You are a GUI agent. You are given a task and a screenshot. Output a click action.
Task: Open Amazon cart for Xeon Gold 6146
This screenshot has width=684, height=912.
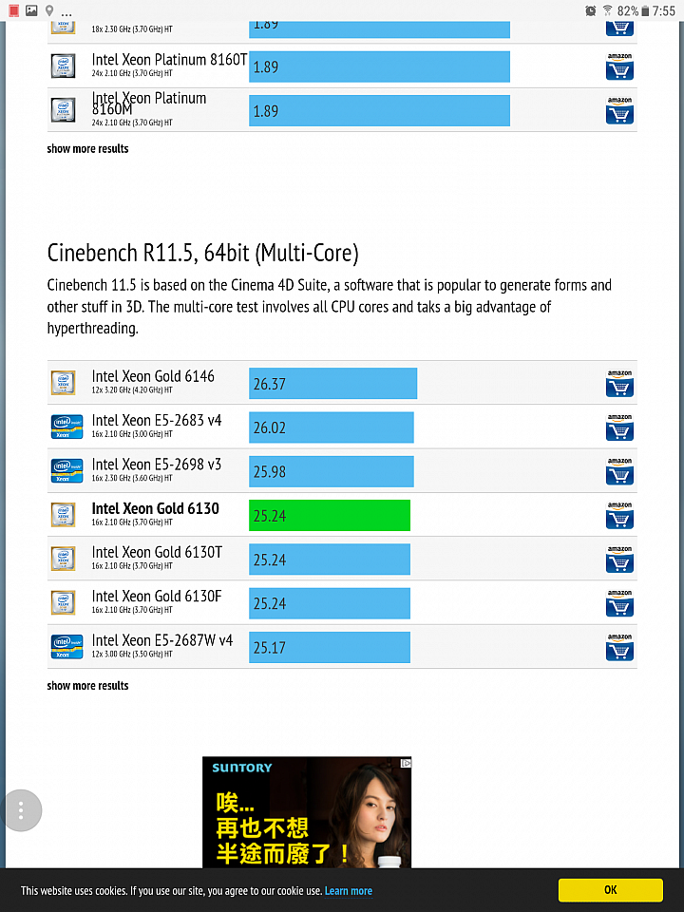(x=619, y=383)
